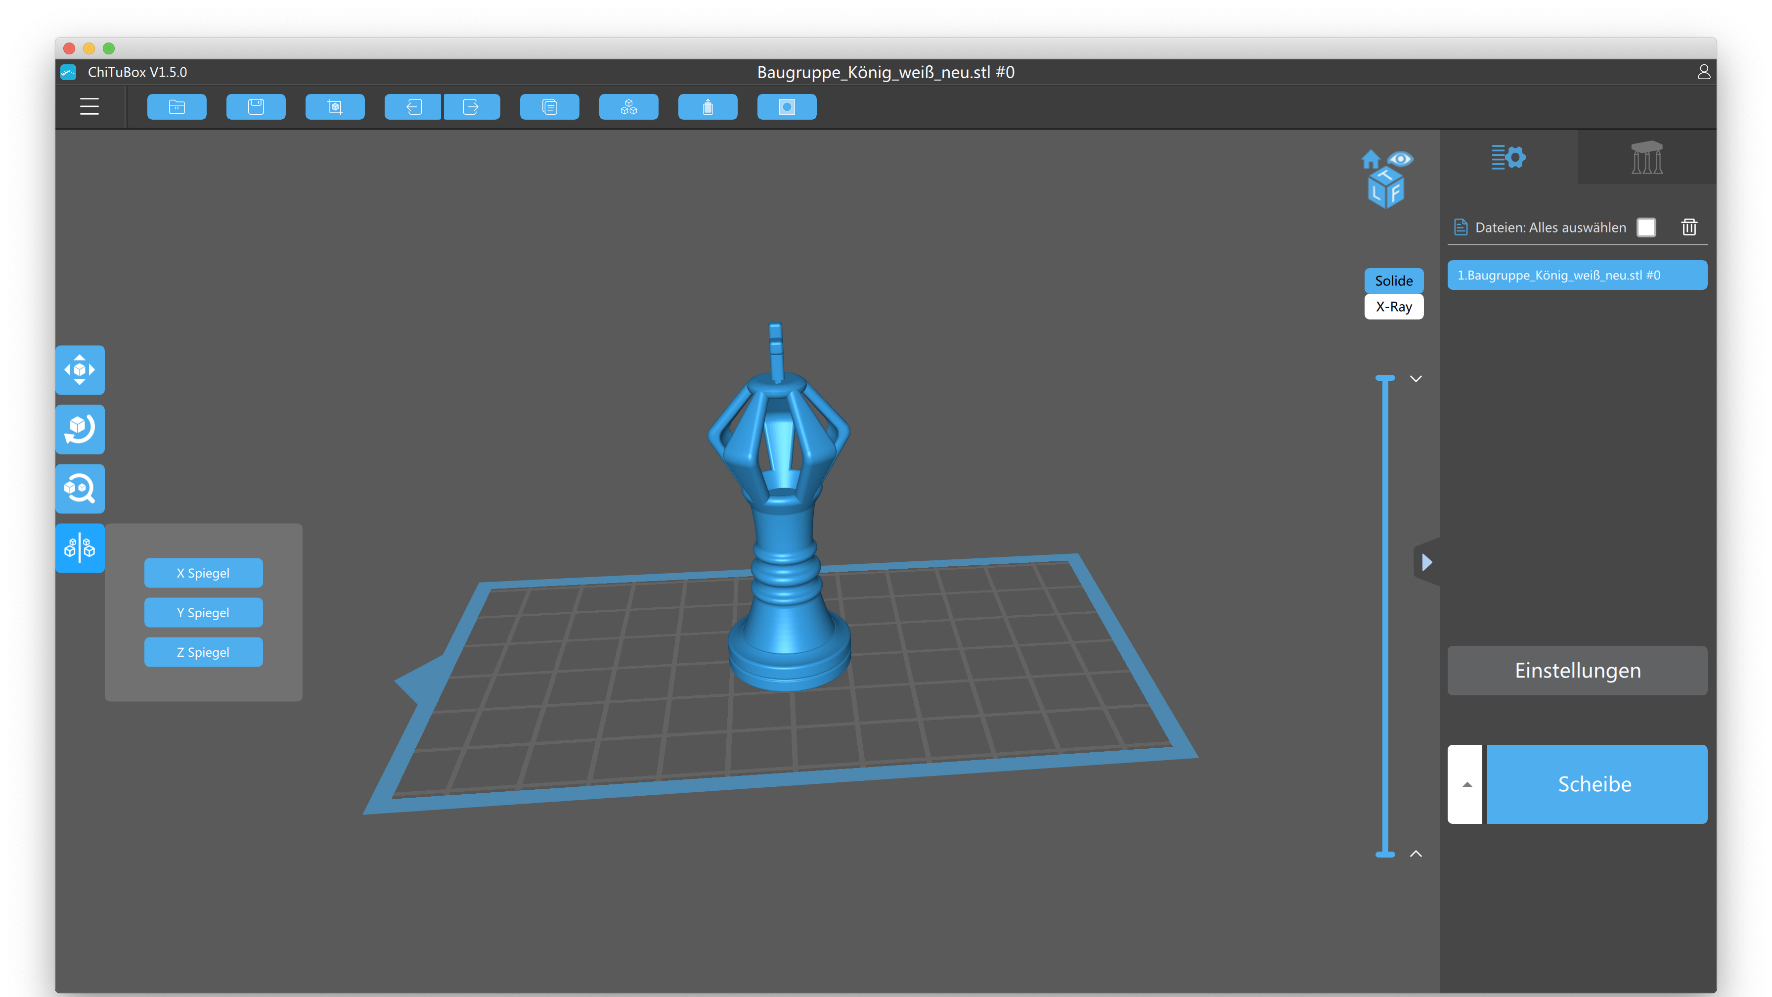Switch view mode to X-Ray
The height and width of the screenshot is (997, 1772).
pyautogui.click(x=1394, y=307)
